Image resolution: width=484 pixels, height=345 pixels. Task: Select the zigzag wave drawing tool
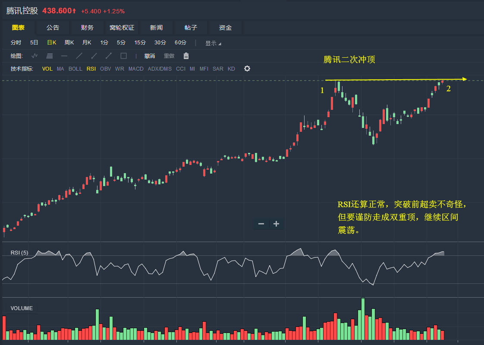point(35,56)
